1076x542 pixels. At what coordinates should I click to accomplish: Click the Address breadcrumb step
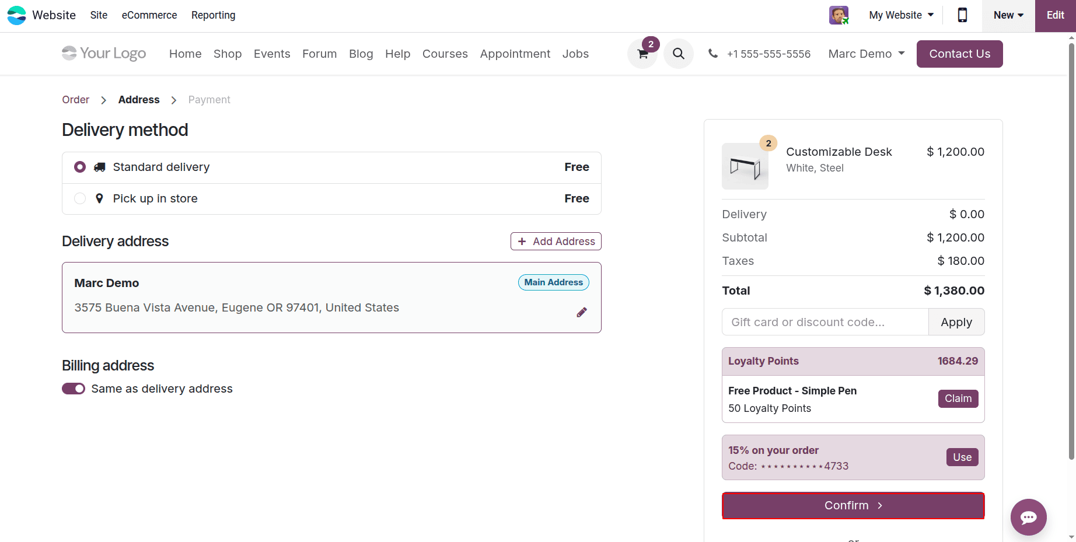coord(139,100)
